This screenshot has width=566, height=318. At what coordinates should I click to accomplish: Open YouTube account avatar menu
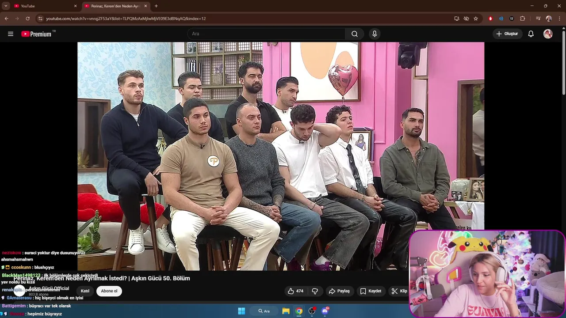pyautogui.click(x=548, y=34)
